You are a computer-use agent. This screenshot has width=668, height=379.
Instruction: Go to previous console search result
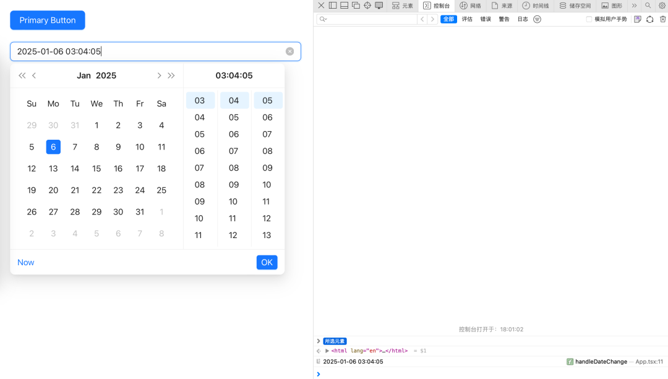tap(422, 19)
